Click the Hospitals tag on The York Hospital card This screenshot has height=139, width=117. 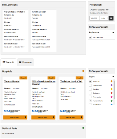pos(23,78)
